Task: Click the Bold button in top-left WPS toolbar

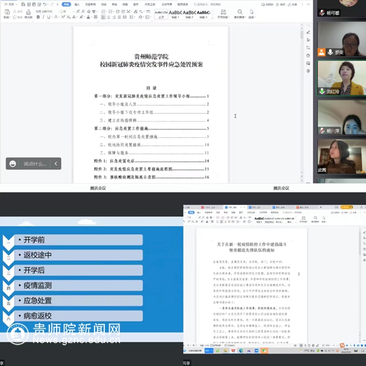Action: (38, 17)
